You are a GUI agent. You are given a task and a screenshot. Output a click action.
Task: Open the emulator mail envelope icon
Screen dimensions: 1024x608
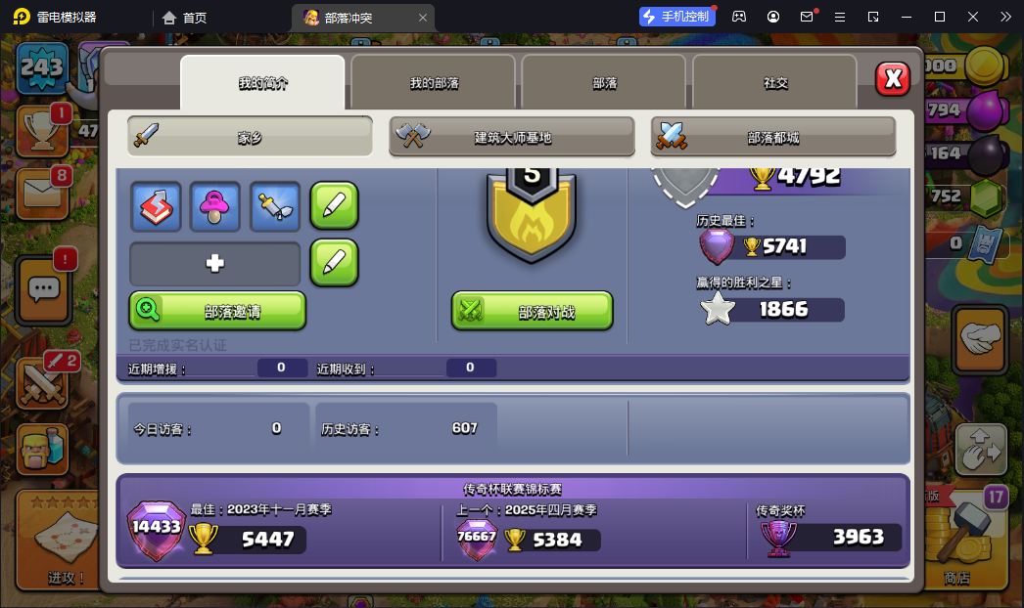pyautogui.click(x=808, y=17)
